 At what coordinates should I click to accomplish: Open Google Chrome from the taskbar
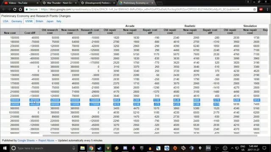91,148
